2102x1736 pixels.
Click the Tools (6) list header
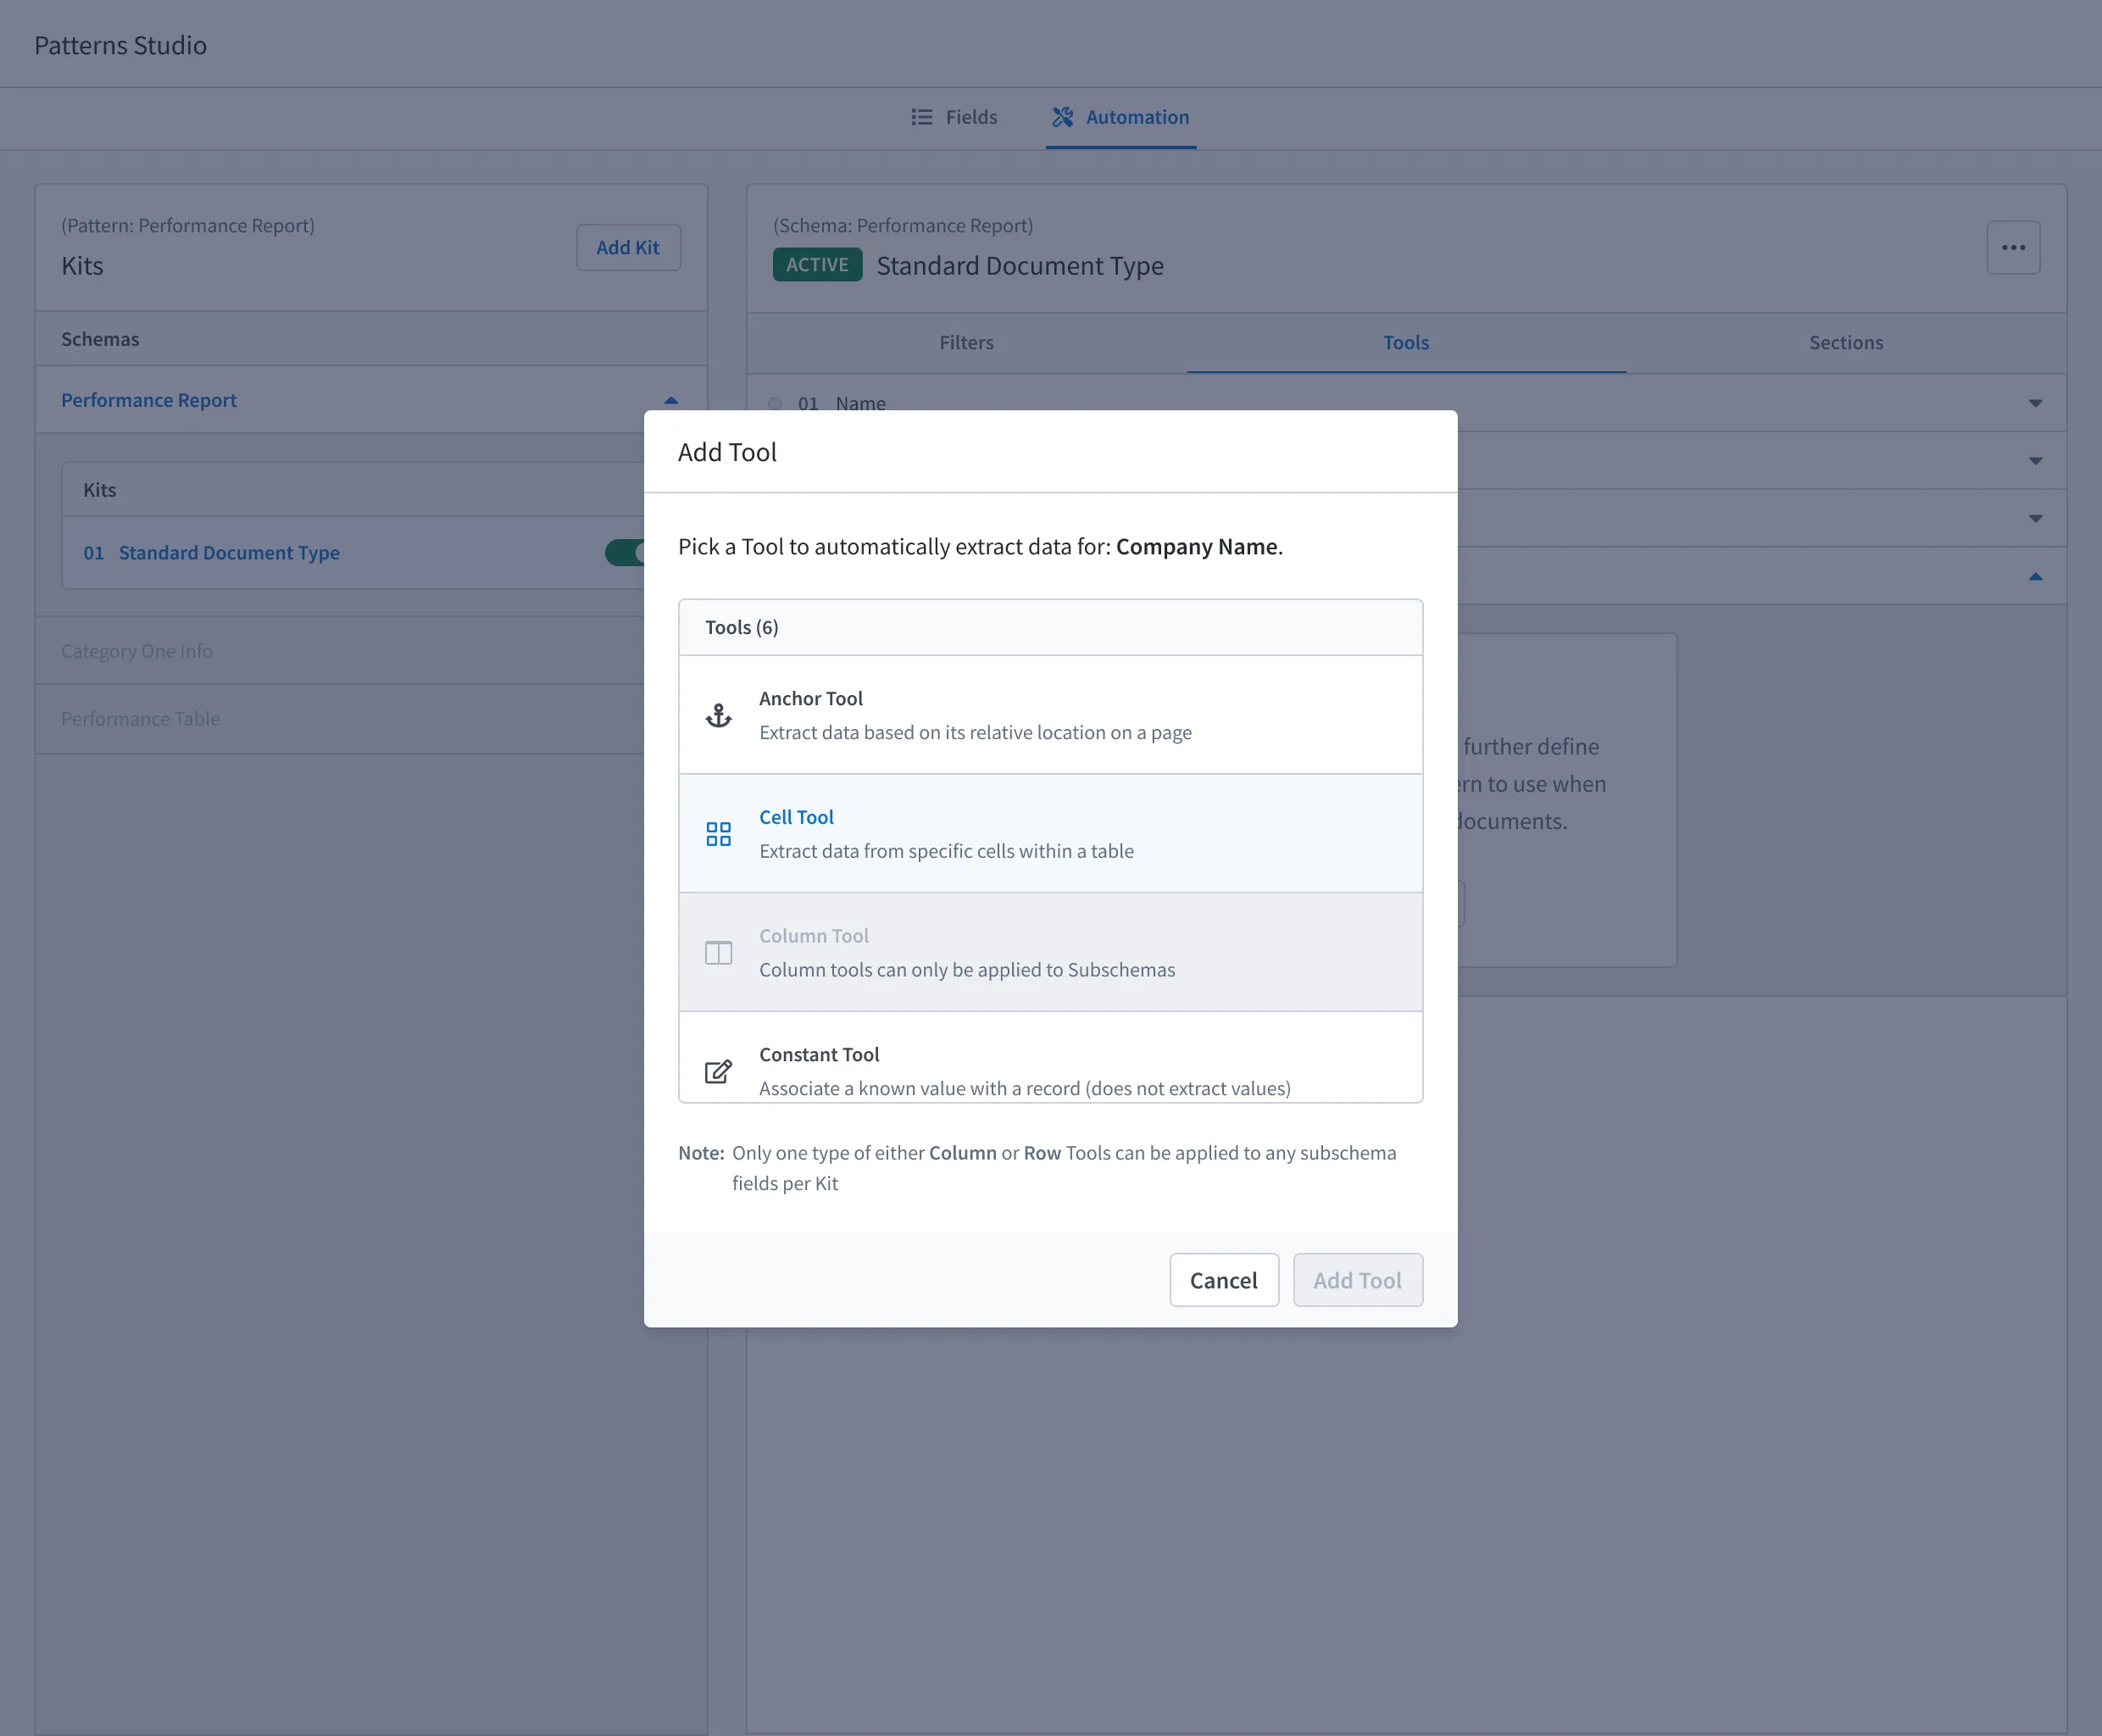(x=1050, y=627)
